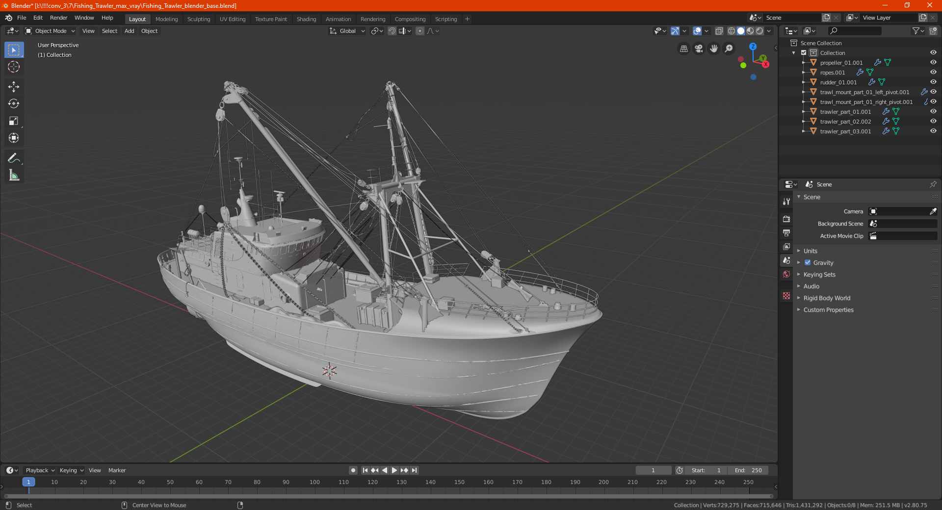Open the World properties tab
The height and width of the screenshot is (510, 942).
click(x=786, y=274)
